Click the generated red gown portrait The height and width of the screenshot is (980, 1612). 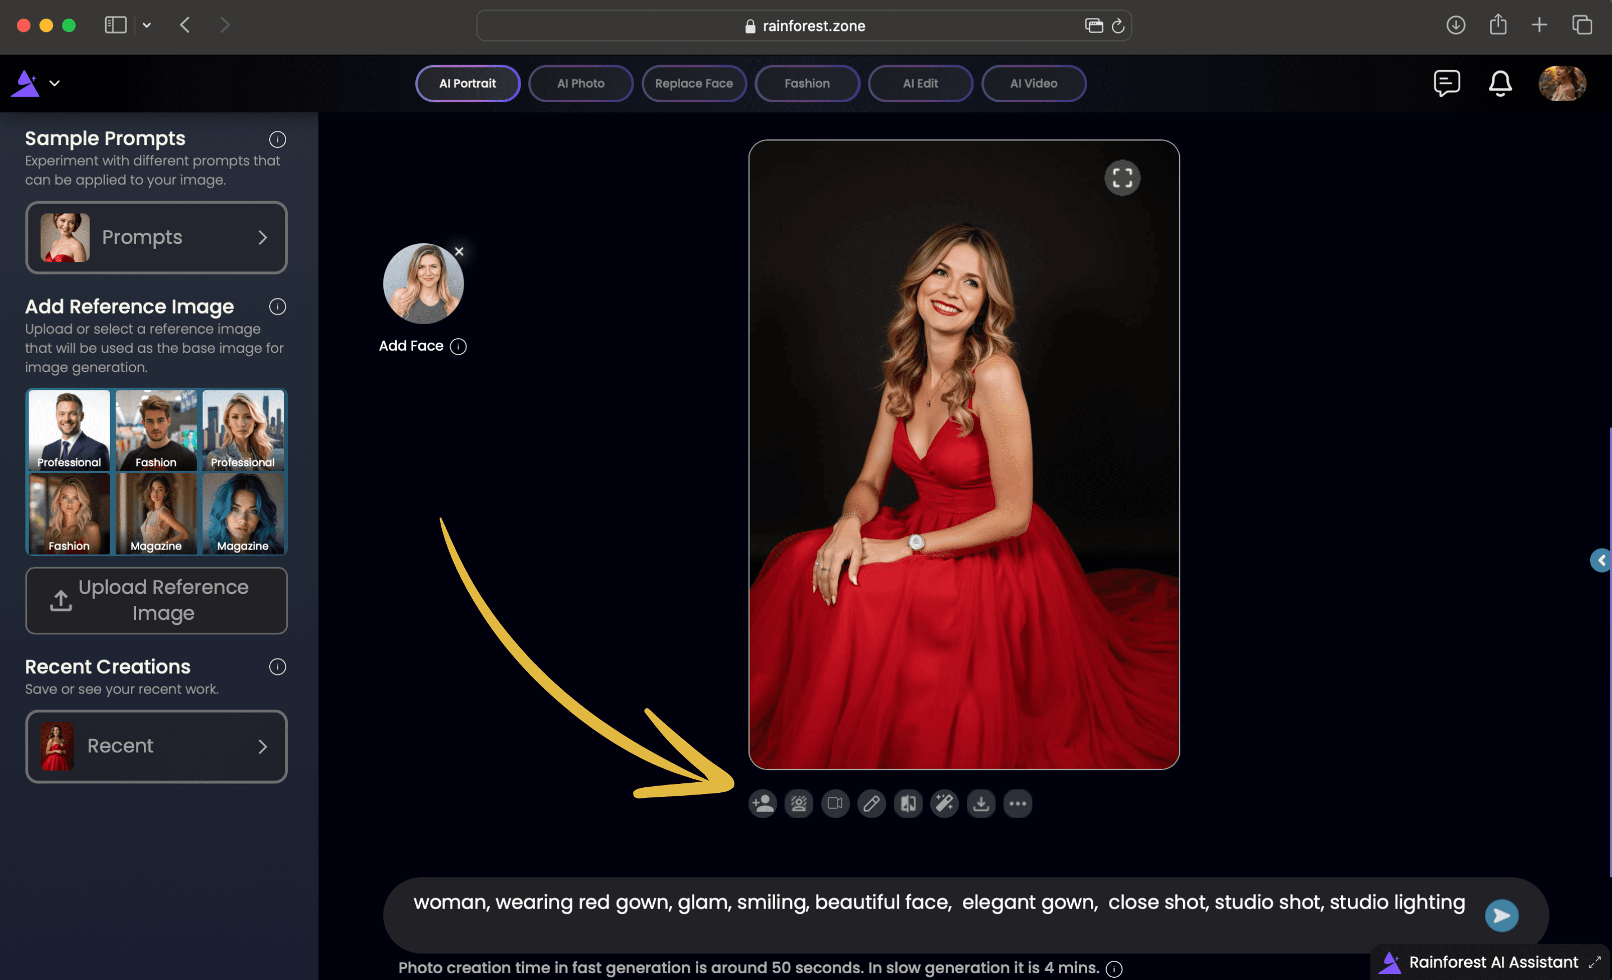[x=964, y=455]
